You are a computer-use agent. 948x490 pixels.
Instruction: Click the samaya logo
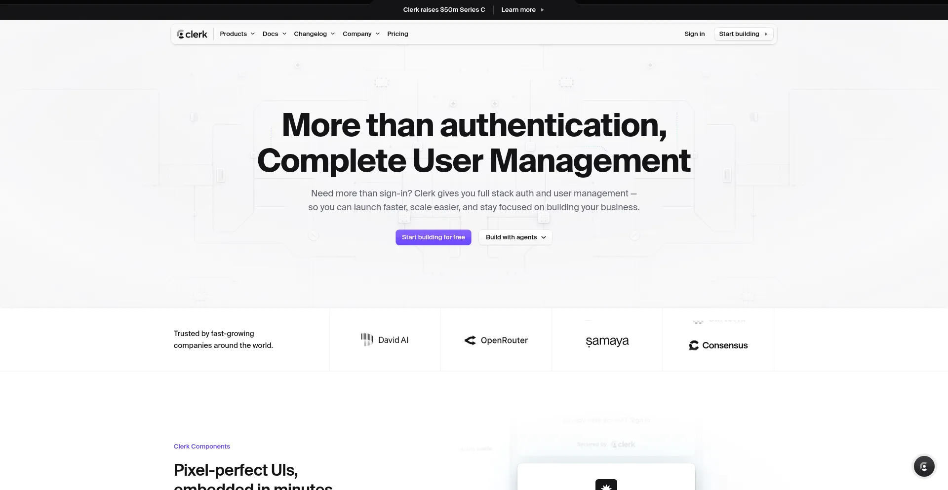tap(607, 341)
